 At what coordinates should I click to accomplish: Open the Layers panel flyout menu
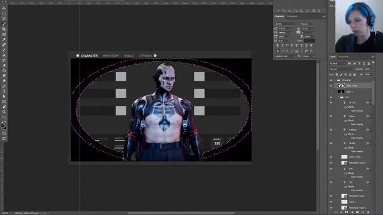click(372, 57)
